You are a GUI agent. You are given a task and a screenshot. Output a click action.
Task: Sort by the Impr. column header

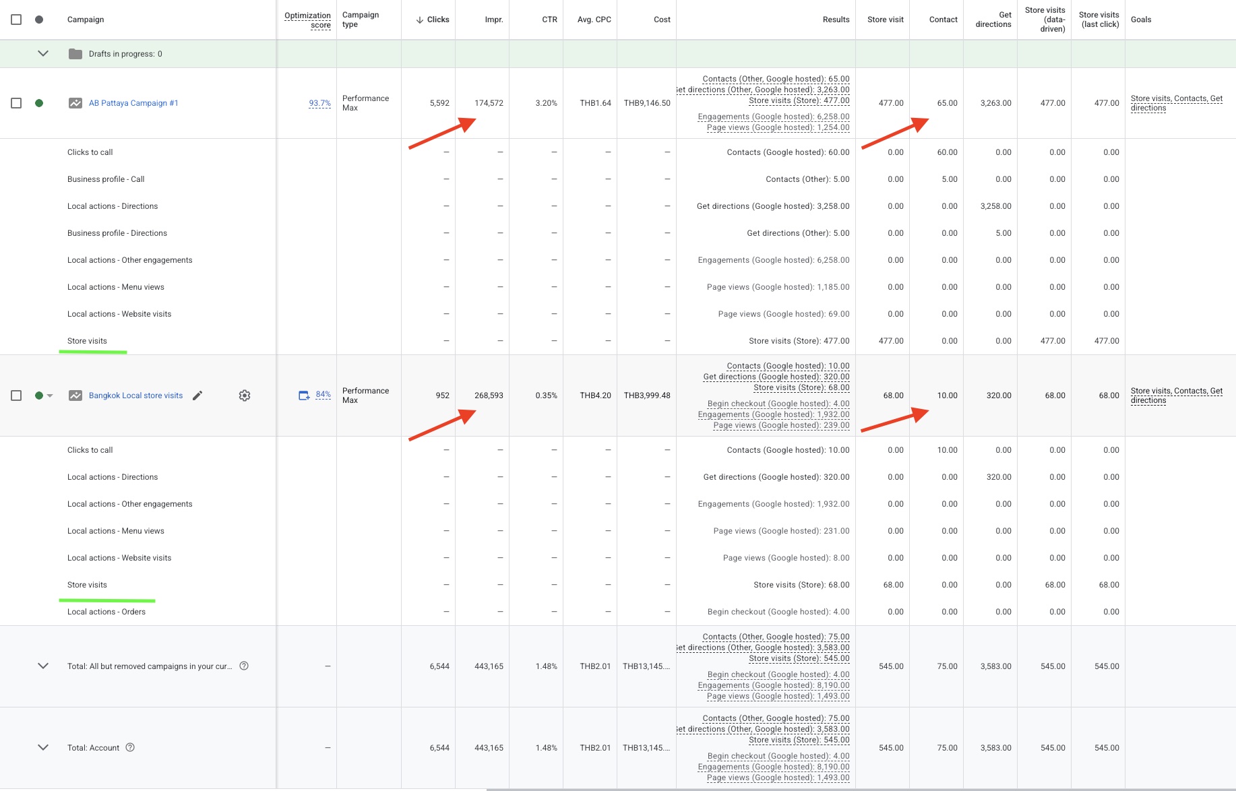point(494,20)
